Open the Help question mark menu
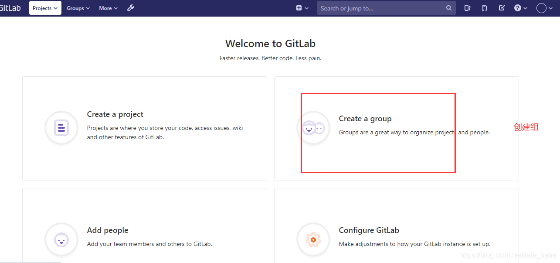Viewport: 560px width, 263px height. point(521,8)
